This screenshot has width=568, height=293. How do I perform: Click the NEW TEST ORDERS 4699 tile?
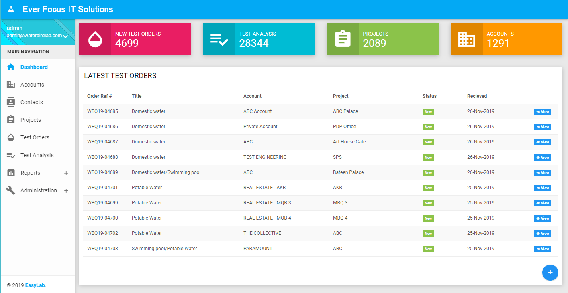(x=135, y=39)
